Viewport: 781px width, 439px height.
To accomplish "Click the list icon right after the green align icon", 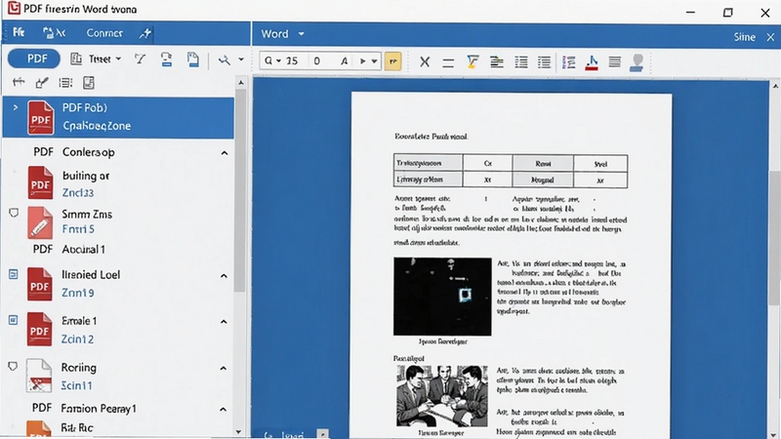I will (x=521, y=61).
